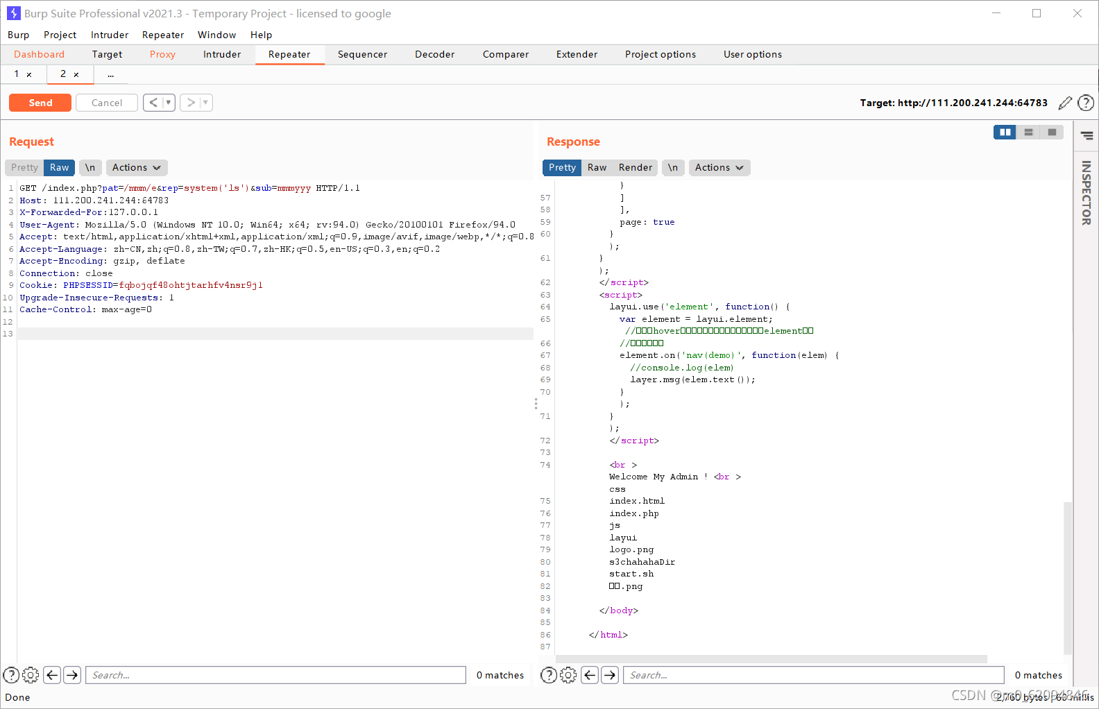Click response vertical scrollbar

(1068, 578)
